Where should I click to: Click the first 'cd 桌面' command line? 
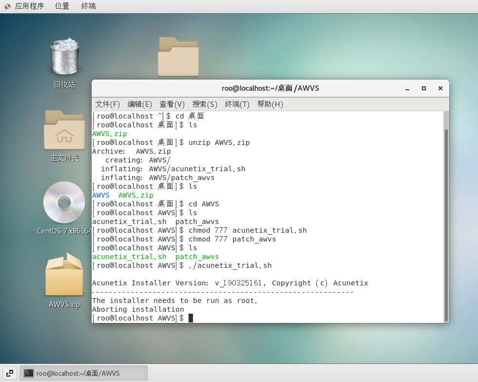point(190,116)
